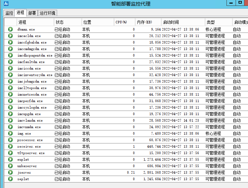Viewport: 248px width, 188px height.
Task: Select the imcacldm.exe process name
Action: tap(29, 36)
